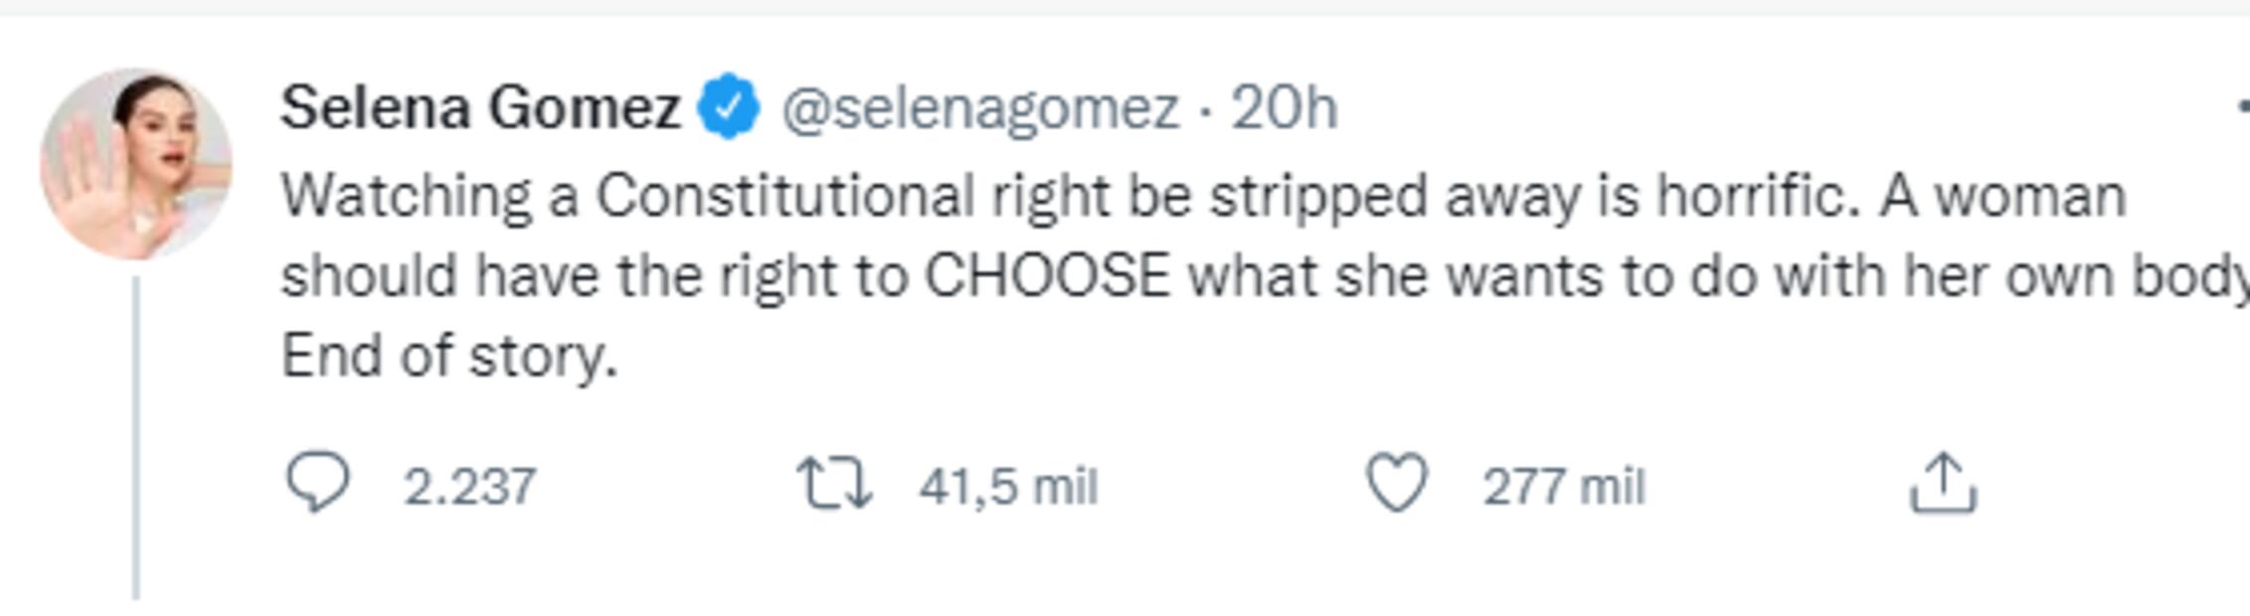Click the grey bar above the tweet
2250x616 pixels.
(1125, 6)
